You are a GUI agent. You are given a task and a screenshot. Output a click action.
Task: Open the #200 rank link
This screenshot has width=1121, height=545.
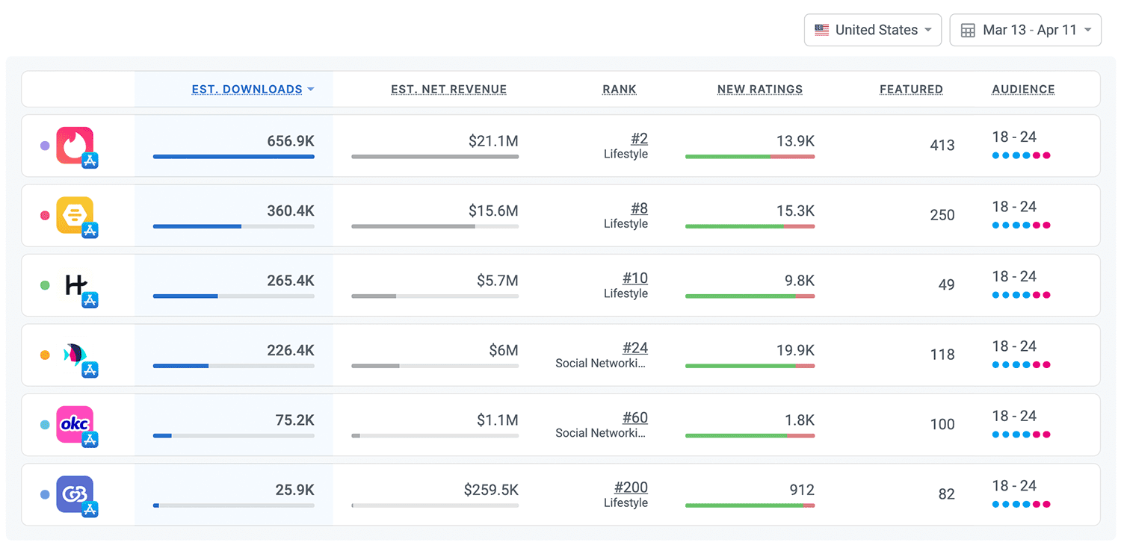click(x=631, y=488)
